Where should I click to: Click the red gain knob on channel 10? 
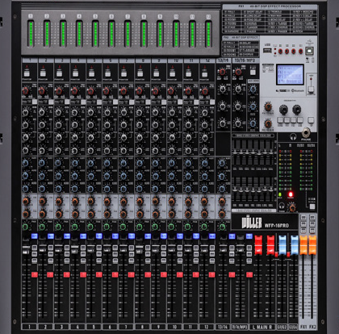click(171, 91)
